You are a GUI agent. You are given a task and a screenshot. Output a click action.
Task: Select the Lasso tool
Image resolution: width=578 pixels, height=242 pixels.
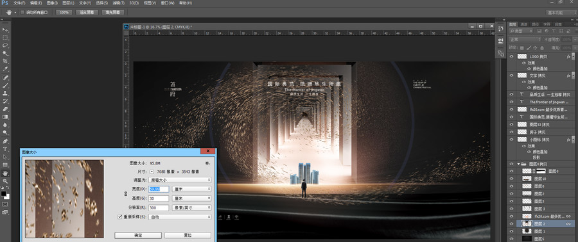coord(5,45)
